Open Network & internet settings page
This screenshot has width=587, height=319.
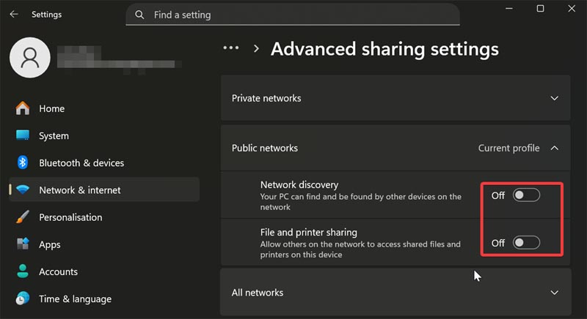79,190
